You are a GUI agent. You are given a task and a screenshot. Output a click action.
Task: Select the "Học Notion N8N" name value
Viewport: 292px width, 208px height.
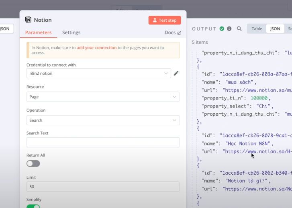pyautogui.click(x=248, y=144)
